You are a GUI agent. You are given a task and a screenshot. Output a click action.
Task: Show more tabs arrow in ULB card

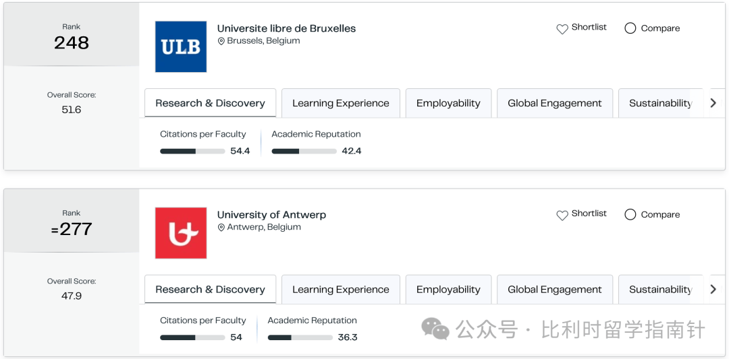713,103
